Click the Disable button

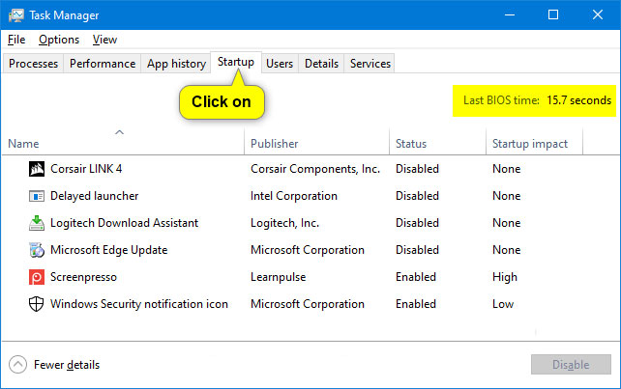tap(571, 365)
